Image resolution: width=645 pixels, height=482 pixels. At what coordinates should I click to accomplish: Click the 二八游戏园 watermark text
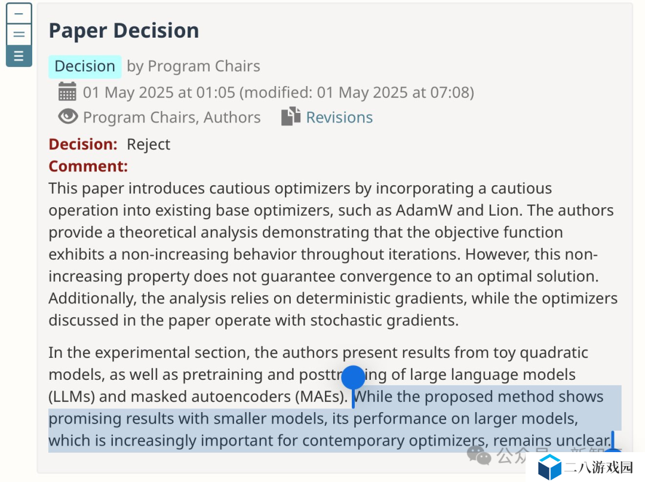pyautogui.click(x=598, y=468)
